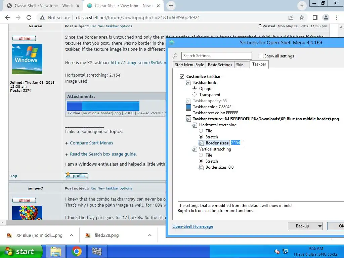Viewport: 344px width, 258px height.
Task: Click the Open-Shell settings window icon
Action: 172,43
